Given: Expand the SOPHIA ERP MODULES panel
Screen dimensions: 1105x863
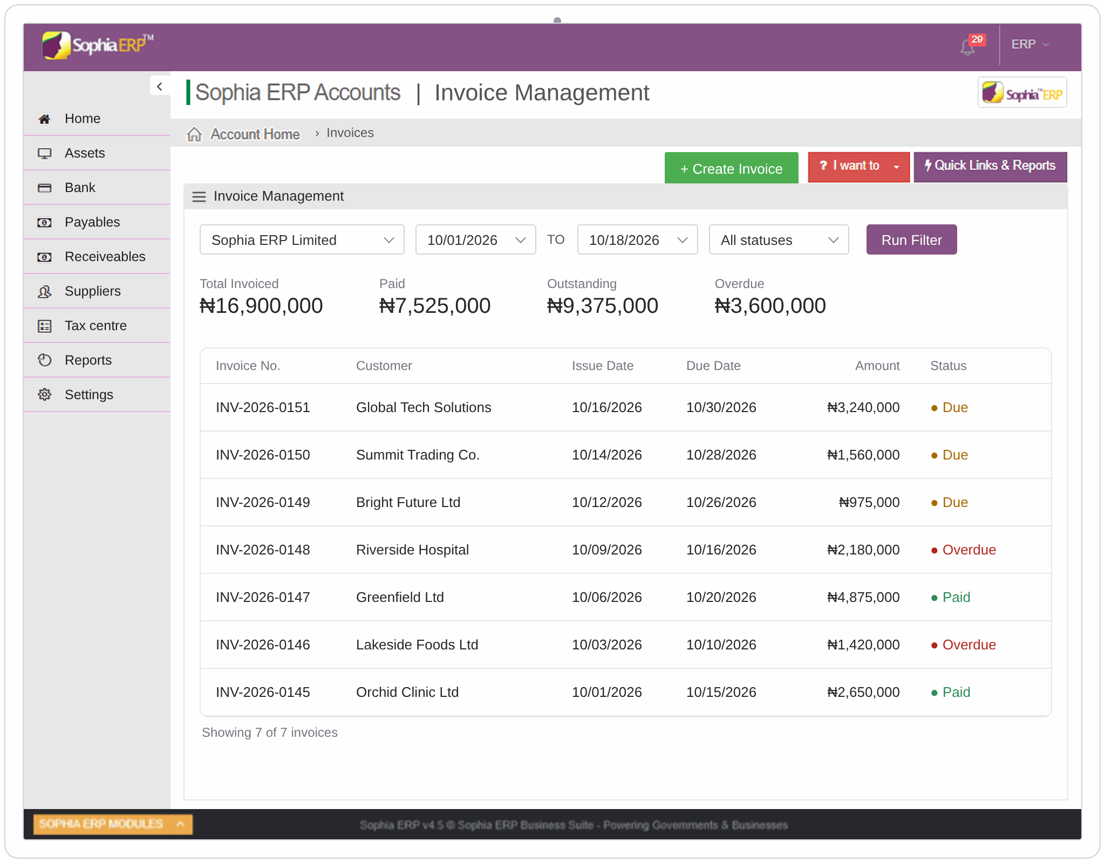Looking at the screenshot, I should click(x=113, y=824).
